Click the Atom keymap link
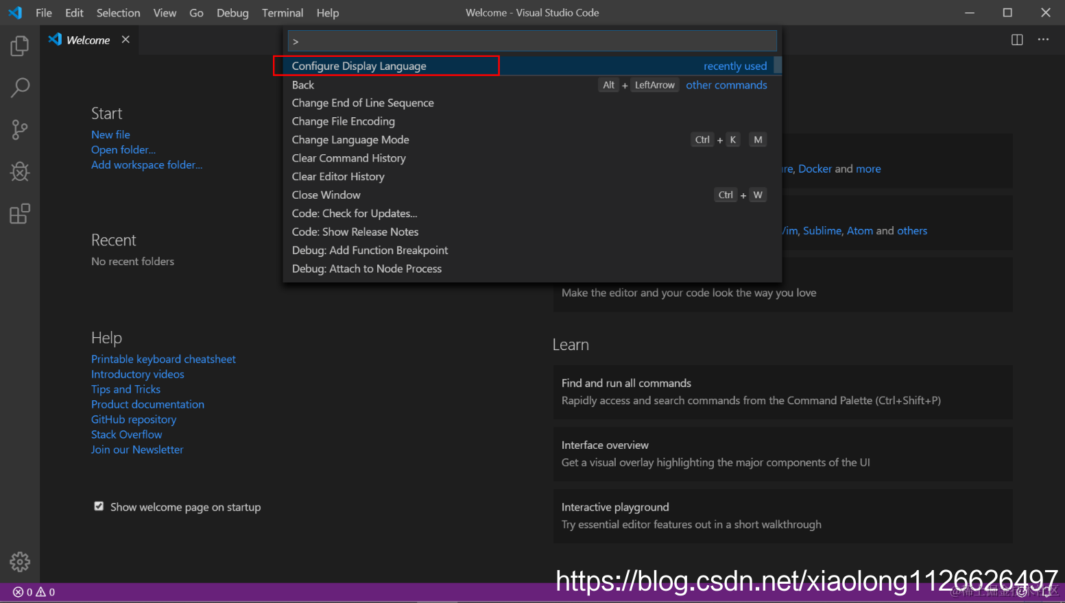 point(860,231)
